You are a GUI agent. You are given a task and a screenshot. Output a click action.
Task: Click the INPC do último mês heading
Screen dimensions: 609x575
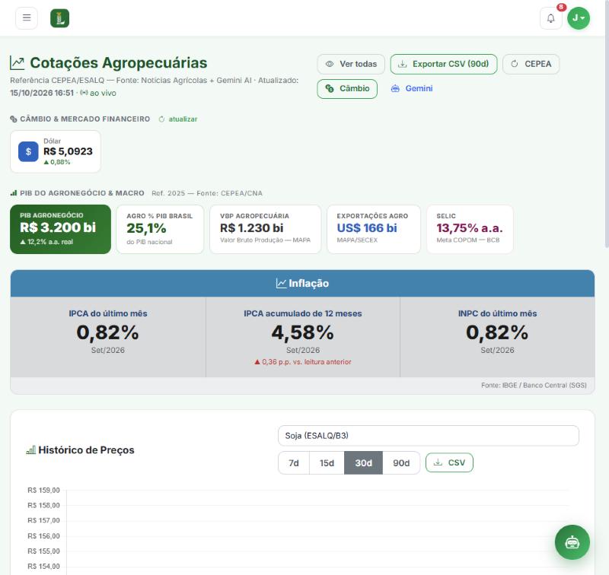click(498, 313)
